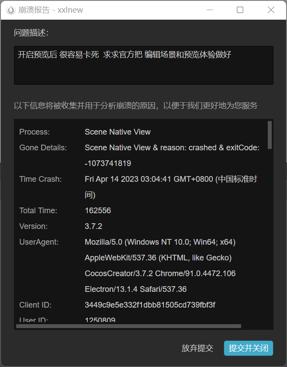Select the exit code -1073741819 text
The width and height of the screenshot is (287, 367).
point(108,163)
